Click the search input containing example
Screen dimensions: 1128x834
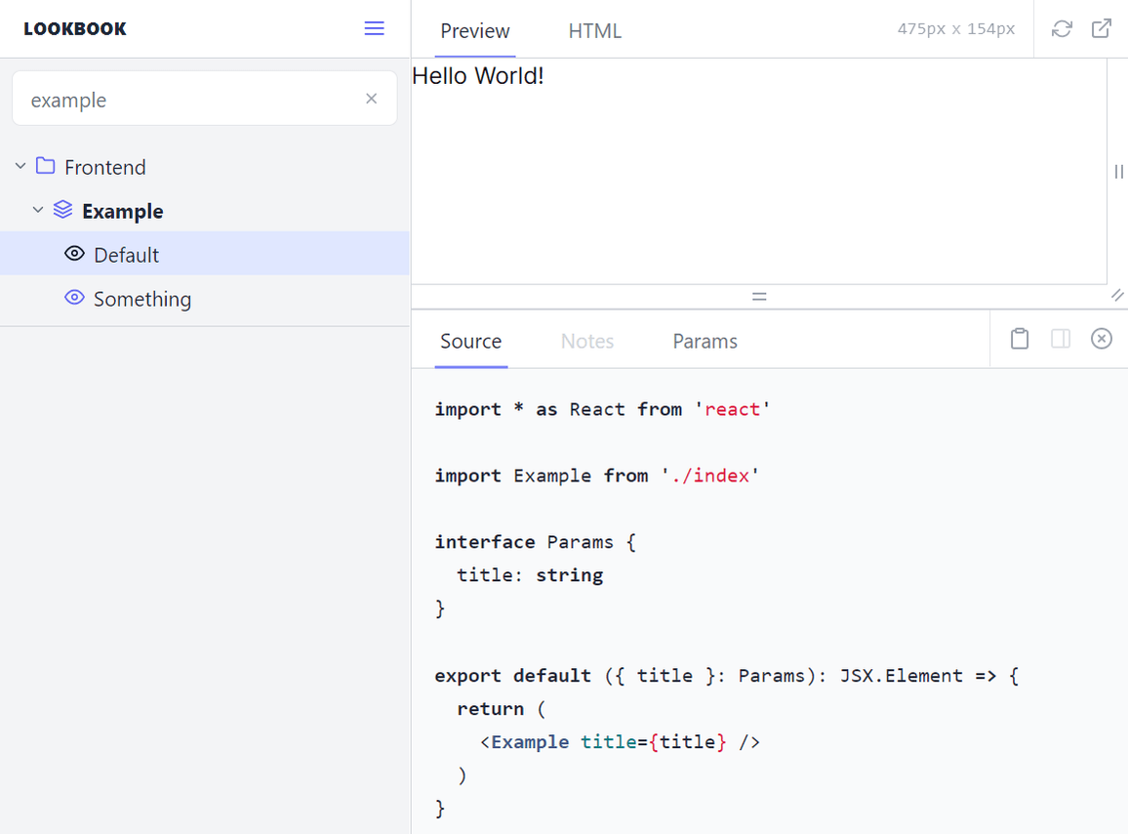(190, 100)
